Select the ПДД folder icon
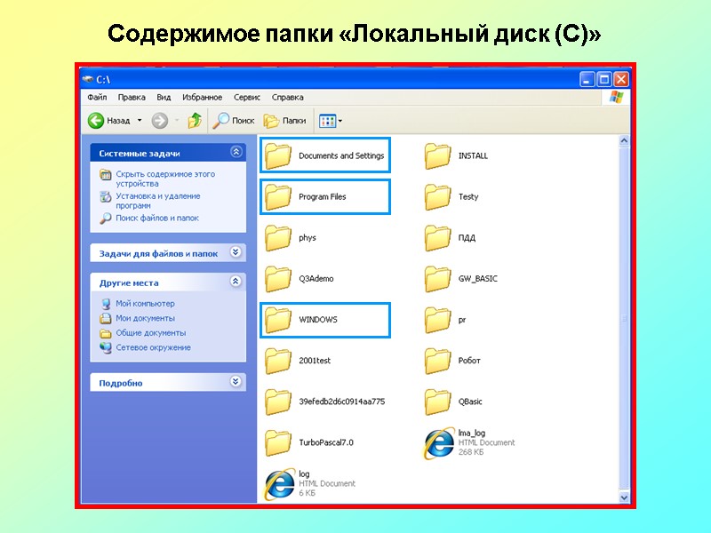 [x=437, y=237]
